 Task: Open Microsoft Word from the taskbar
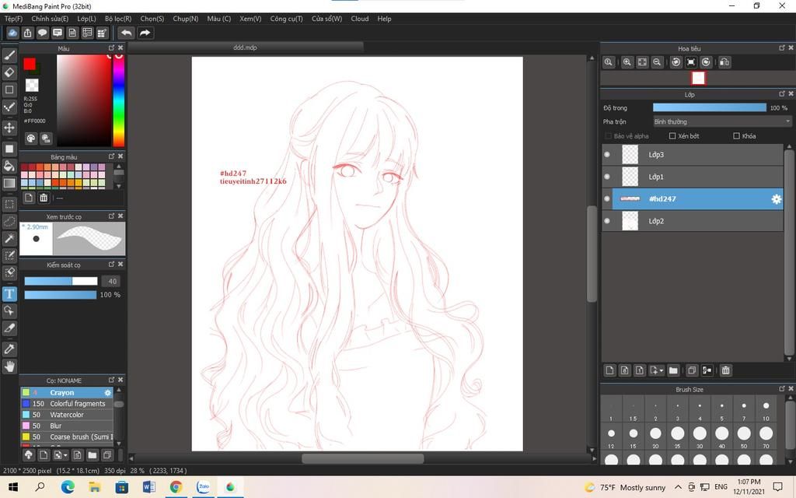point(148,487)
